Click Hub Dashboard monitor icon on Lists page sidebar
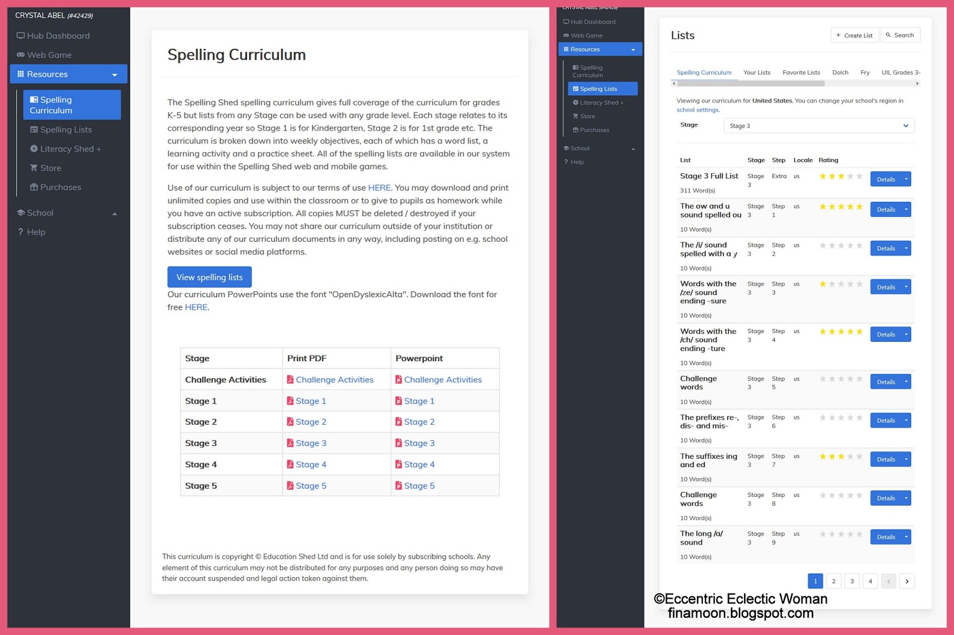The width and height of the screenshot is (954, 635). click(x=566, y=22)
